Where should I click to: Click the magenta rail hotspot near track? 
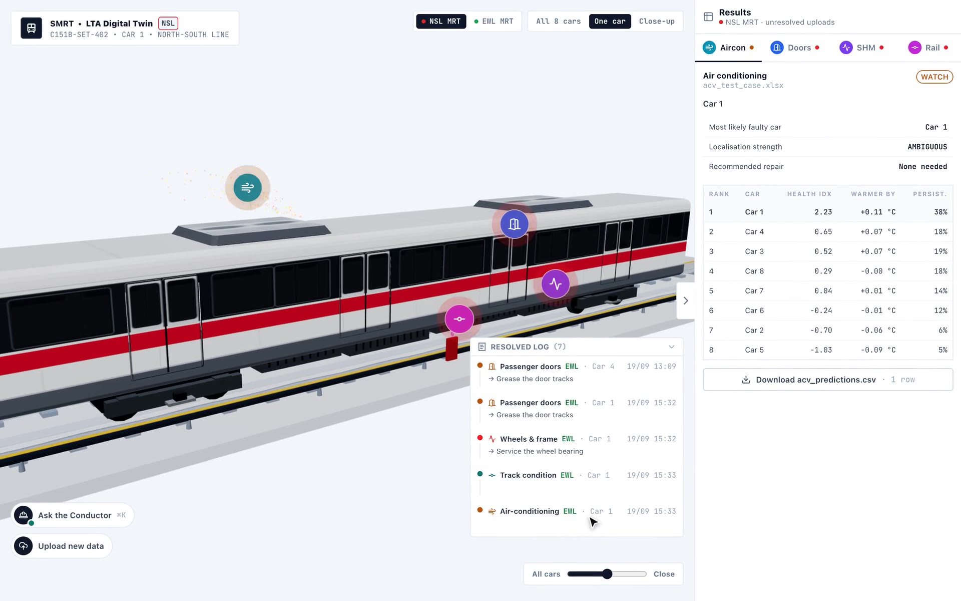pyautogui.click(x=459, y=319)
